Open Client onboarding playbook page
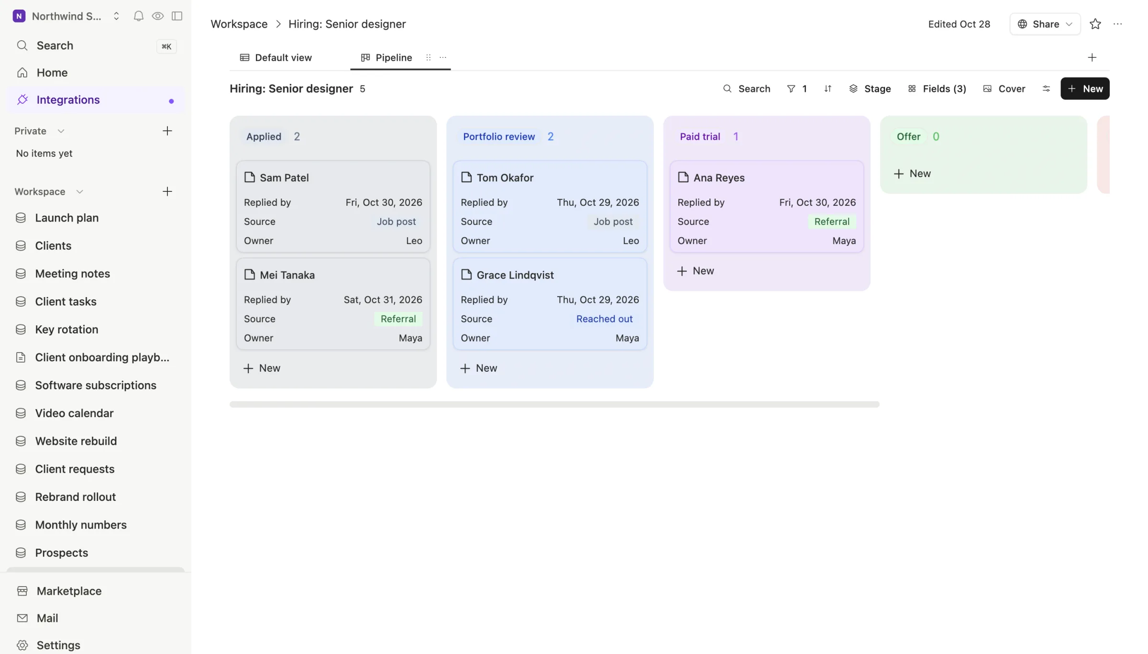The height and width of the screenshot is (654, 1148). coord(96,357)
